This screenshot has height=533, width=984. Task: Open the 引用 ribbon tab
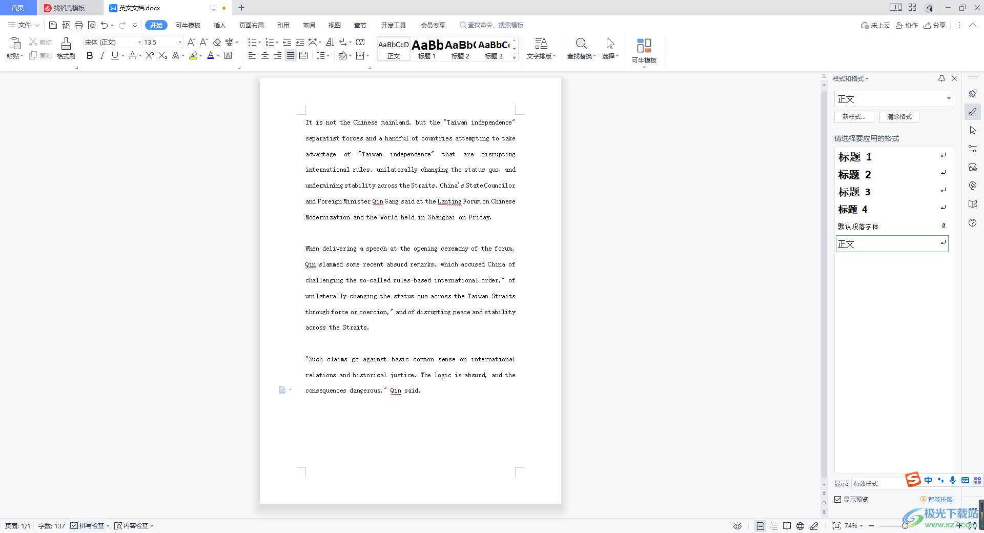pyautogui.click(x=283, y=25)
